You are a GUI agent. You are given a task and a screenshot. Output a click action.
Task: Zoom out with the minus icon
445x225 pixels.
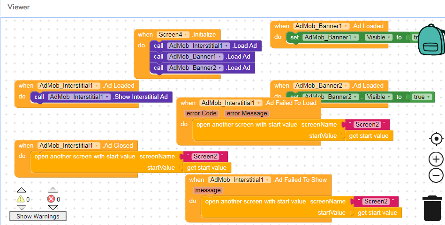click(436, 176)
